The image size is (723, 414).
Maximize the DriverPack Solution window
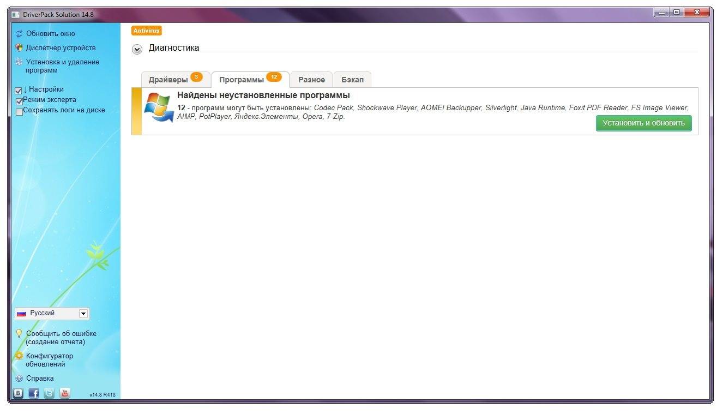click(677, 13)
